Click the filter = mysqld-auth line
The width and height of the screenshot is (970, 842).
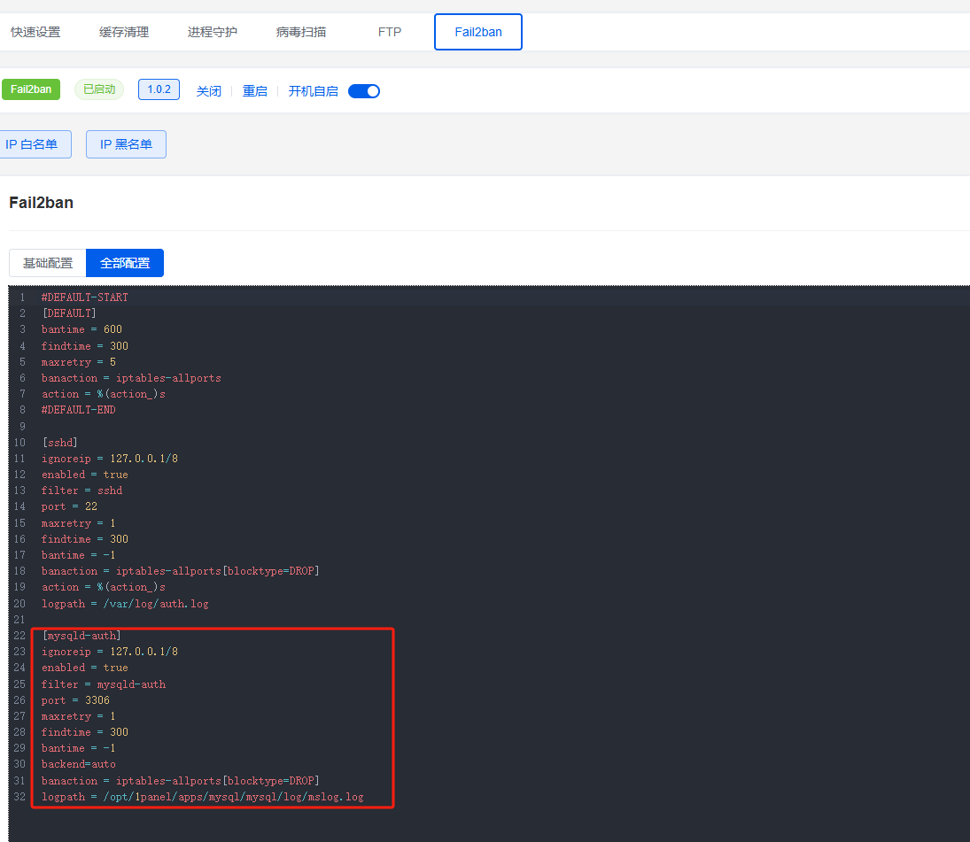tap(104, 684)
